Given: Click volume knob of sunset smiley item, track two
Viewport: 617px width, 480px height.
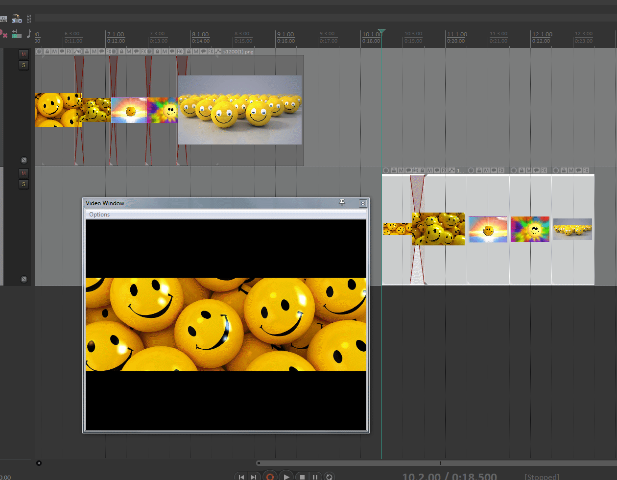Looking at the screenshot, I should tap(471, 170).
